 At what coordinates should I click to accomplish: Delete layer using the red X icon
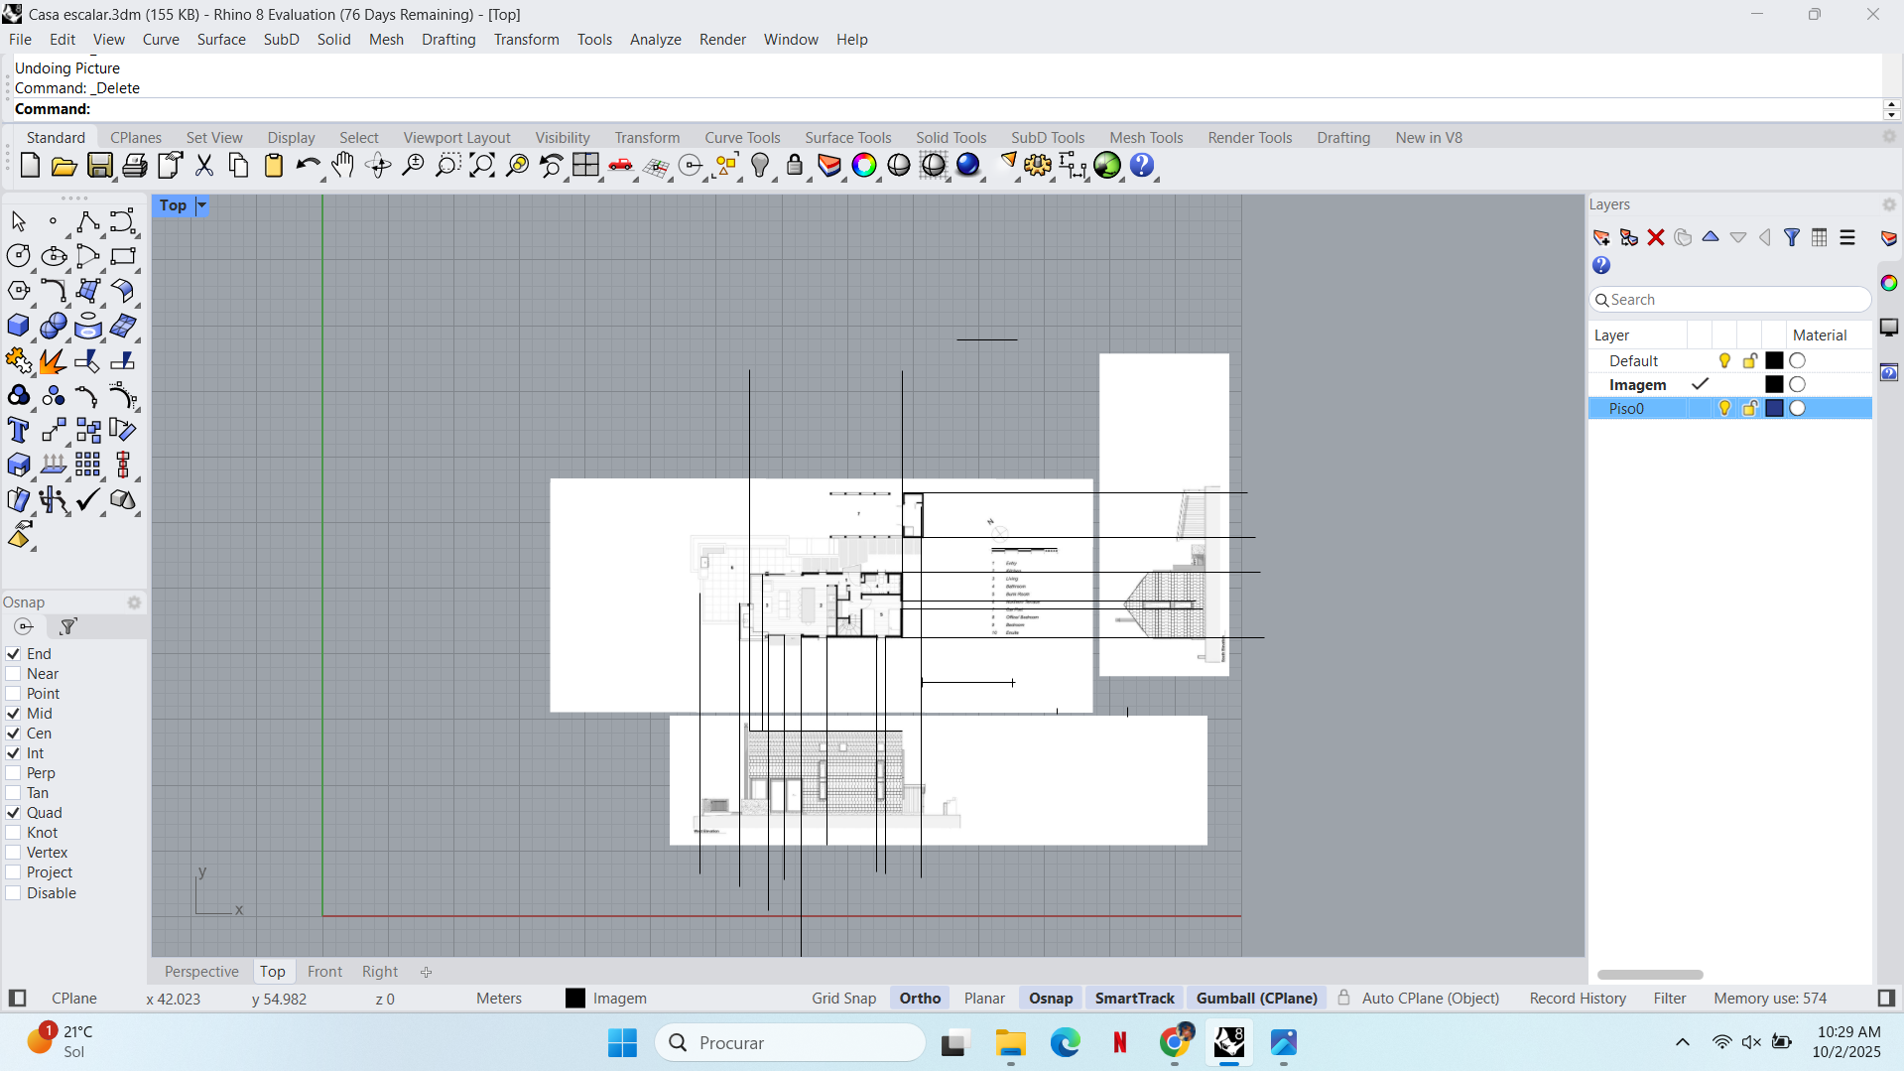coord(1655,237)
